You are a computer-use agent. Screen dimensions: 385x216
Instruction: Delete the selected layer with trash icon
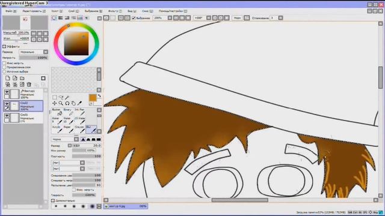point(29,85)
